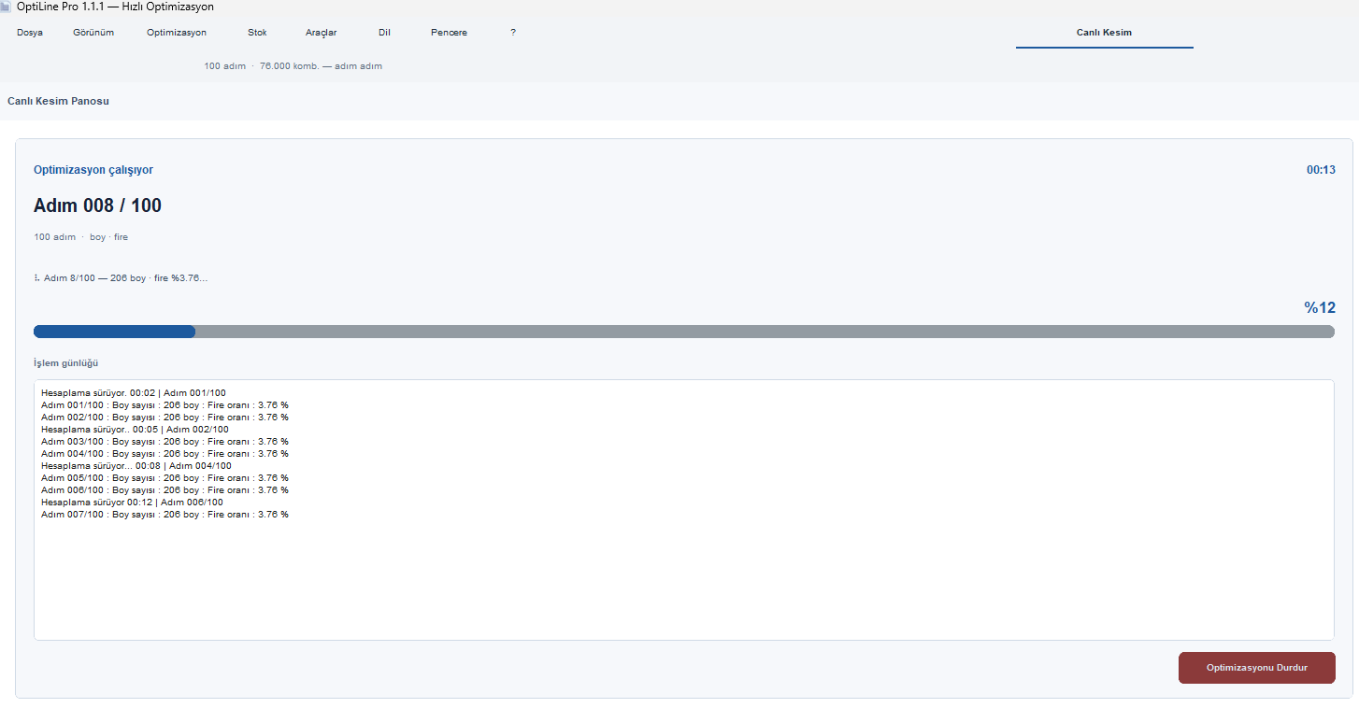Open the Görünüm menu
The image size is (1359, 708).
[93, 33]
